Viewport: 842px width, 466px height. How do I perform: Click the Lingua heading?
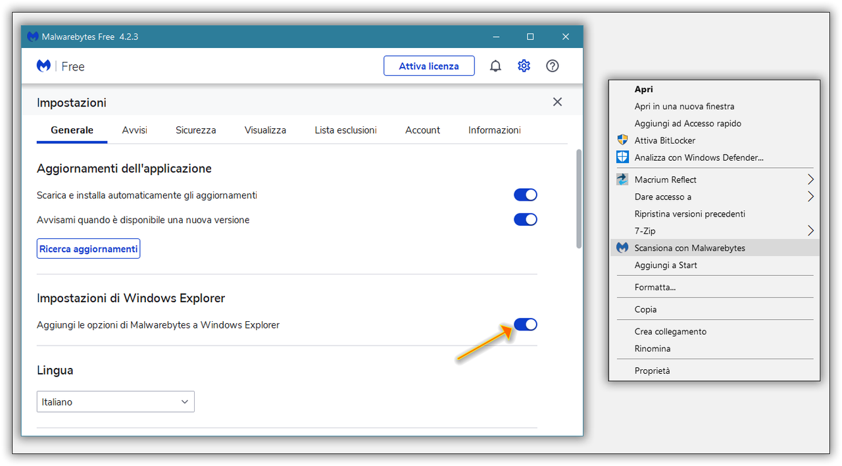[55, 371]
